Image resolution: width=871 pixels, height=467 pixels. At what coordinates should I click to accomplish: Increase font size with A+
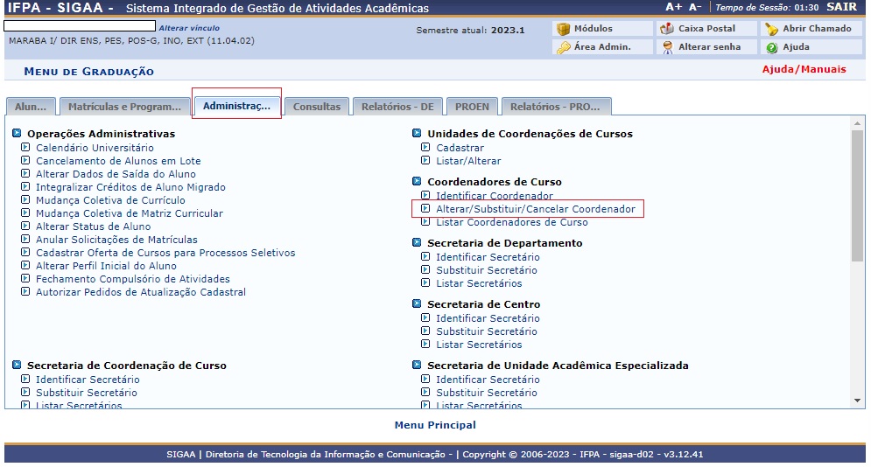click(673, 7)
